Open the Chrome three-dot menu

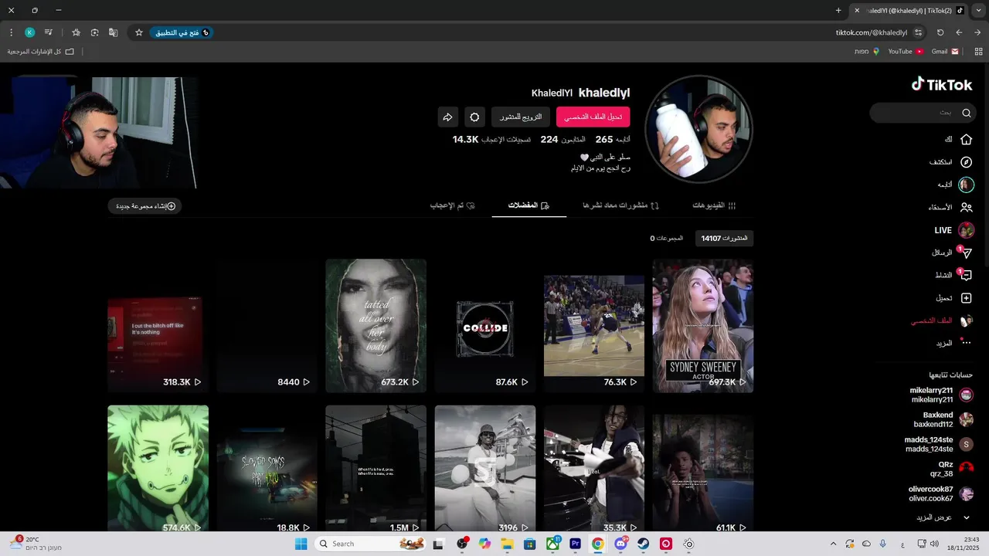[x=11, y=32]
